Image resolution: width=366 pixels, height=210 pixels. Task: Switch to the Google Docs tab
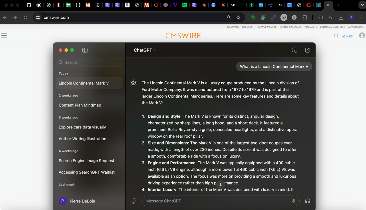290,5
